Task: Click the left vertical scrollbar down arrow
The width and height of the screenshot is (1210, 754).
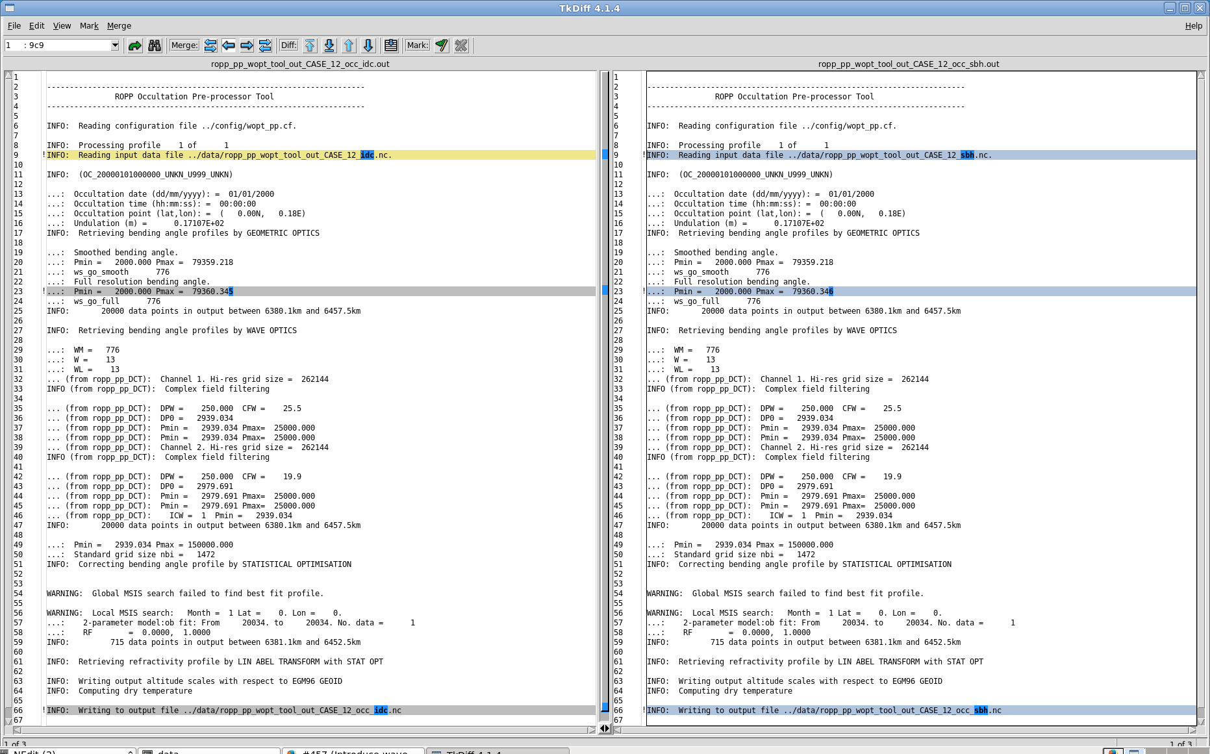Action: (8, 721)
